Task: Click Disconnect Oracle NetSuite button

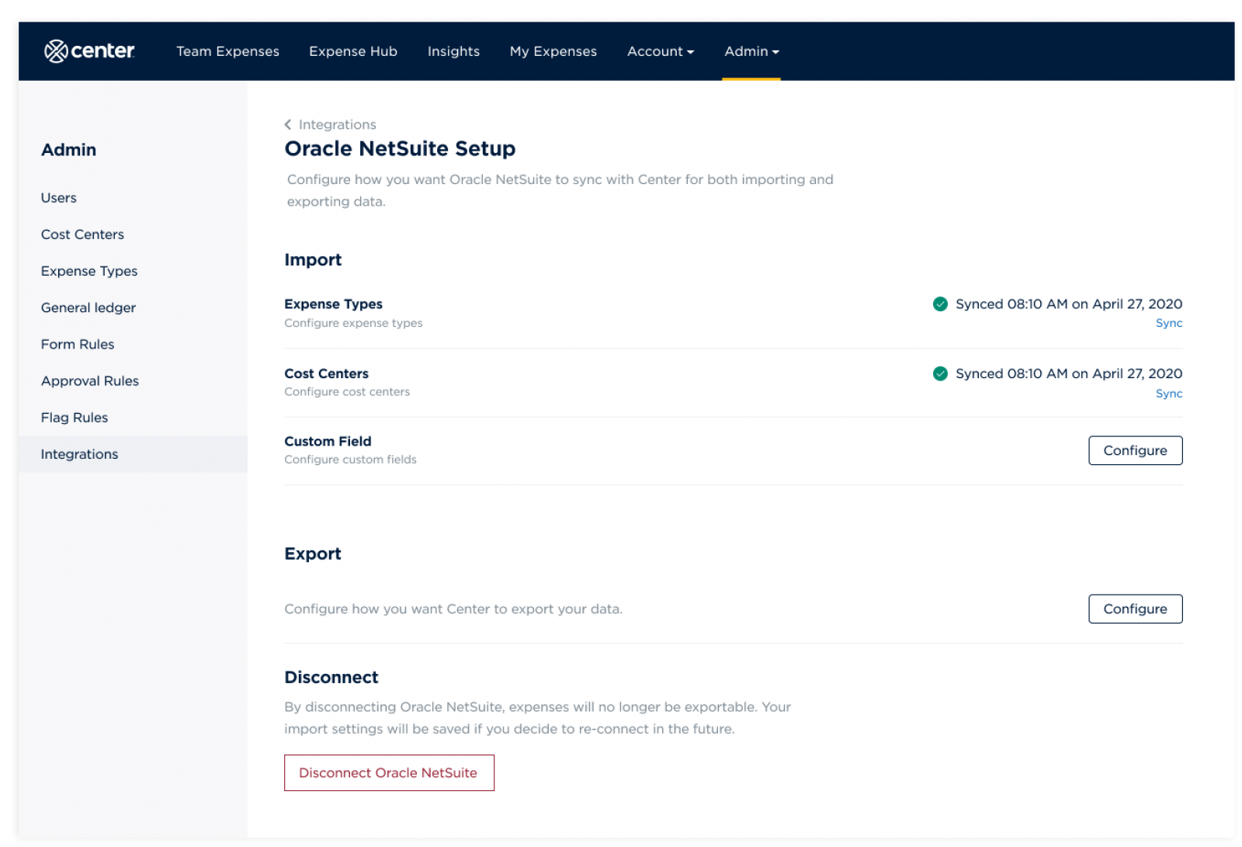Action: click(389, 772)
